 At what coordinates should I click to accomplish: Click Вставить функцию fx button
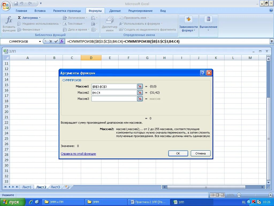tap(9, 24)
